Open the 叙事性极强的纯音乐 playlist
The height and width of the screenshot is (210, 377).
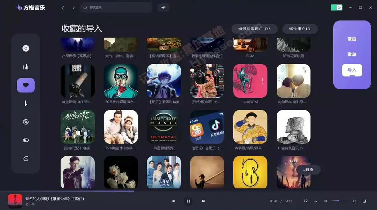point(207,45)
